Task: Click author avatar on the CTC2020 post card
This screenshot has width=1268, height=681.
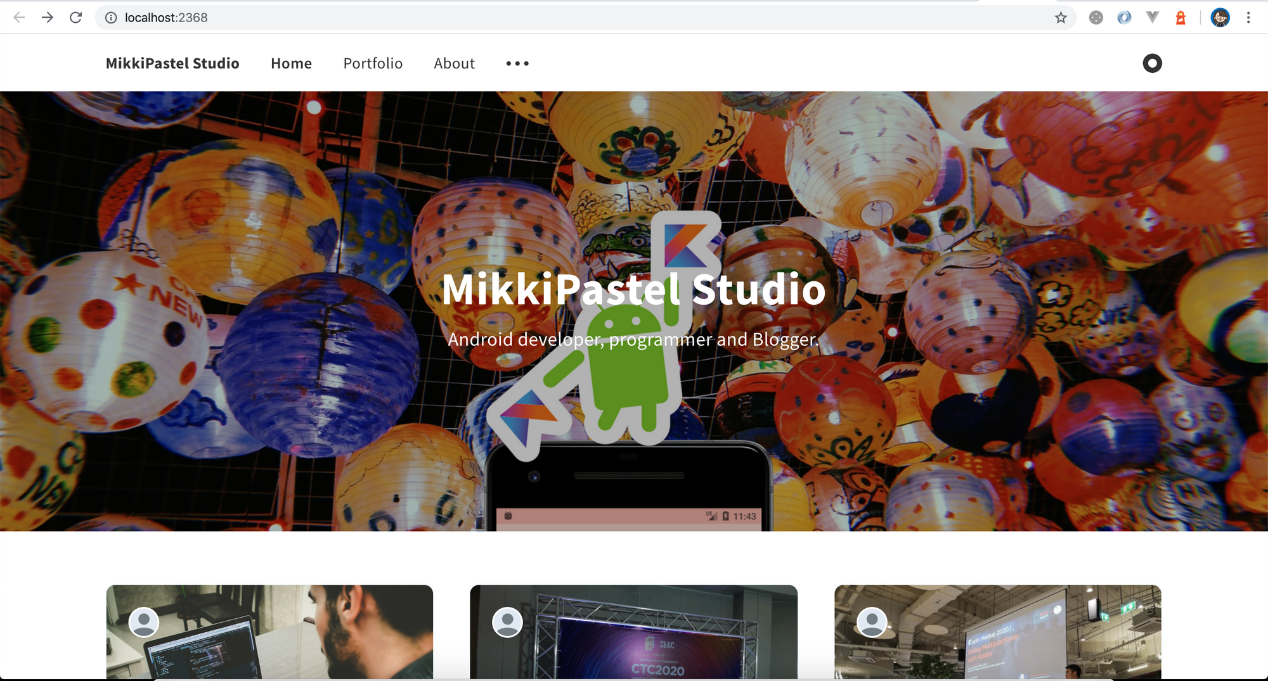Action: point(508,622)
